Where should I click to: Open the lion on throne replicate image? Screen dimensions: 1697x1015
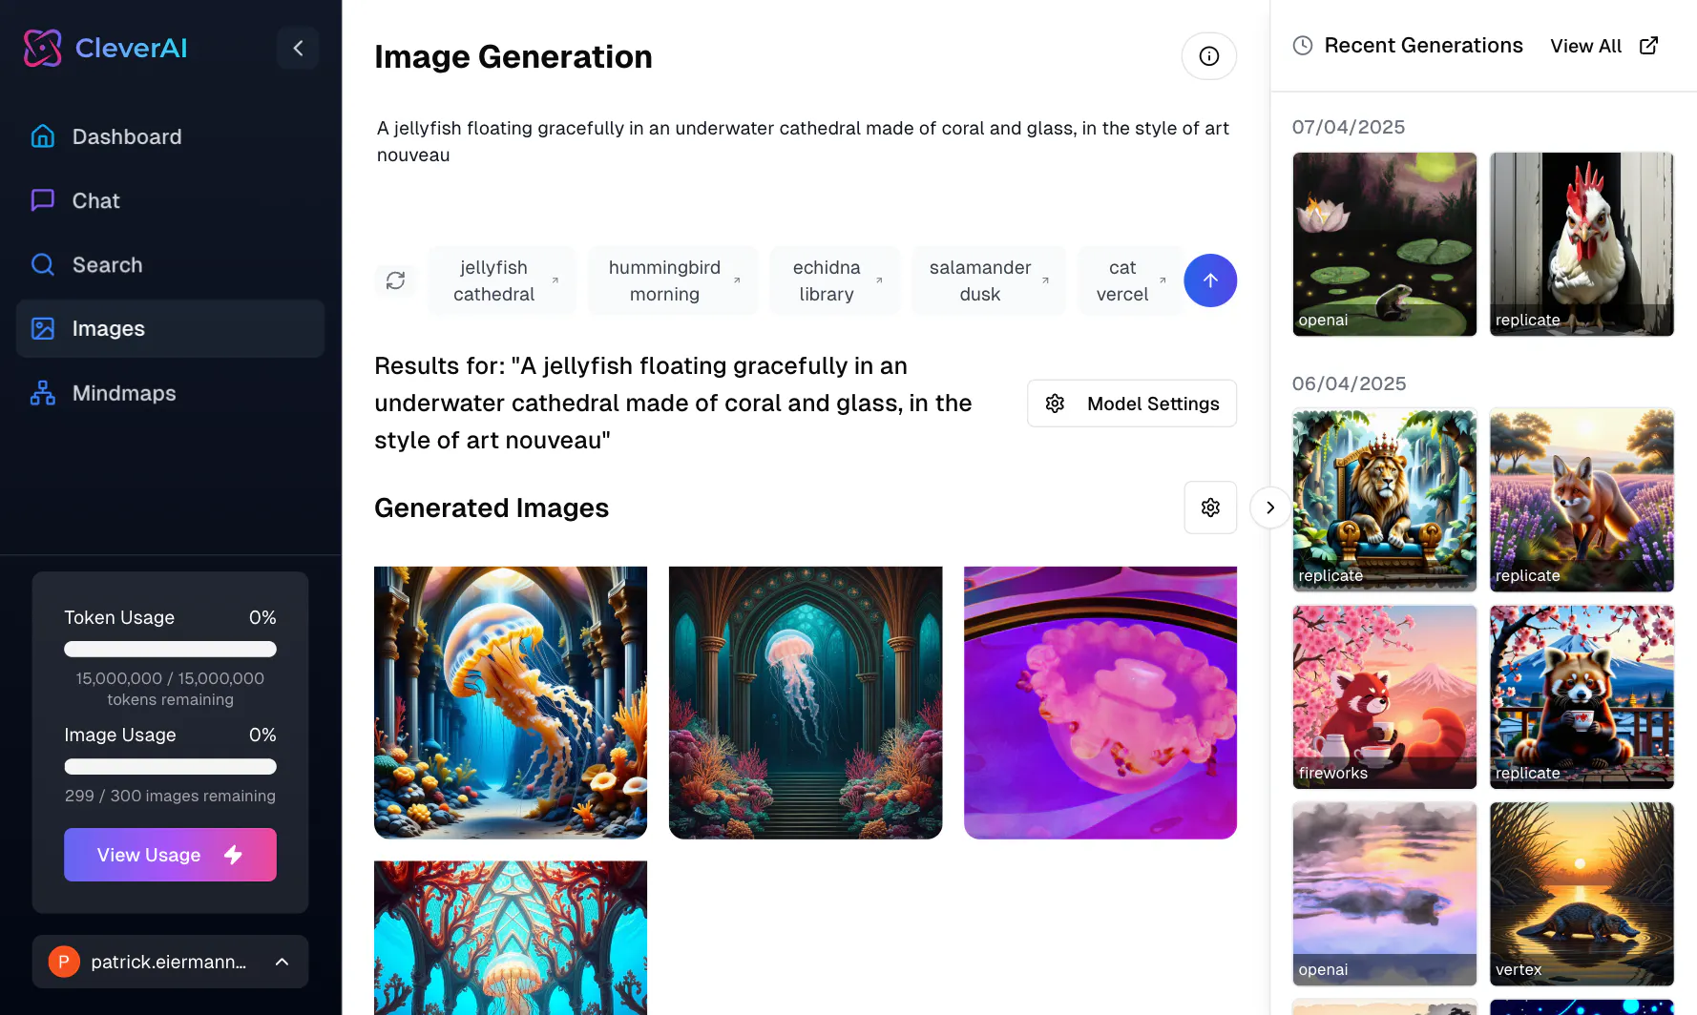1385,500
